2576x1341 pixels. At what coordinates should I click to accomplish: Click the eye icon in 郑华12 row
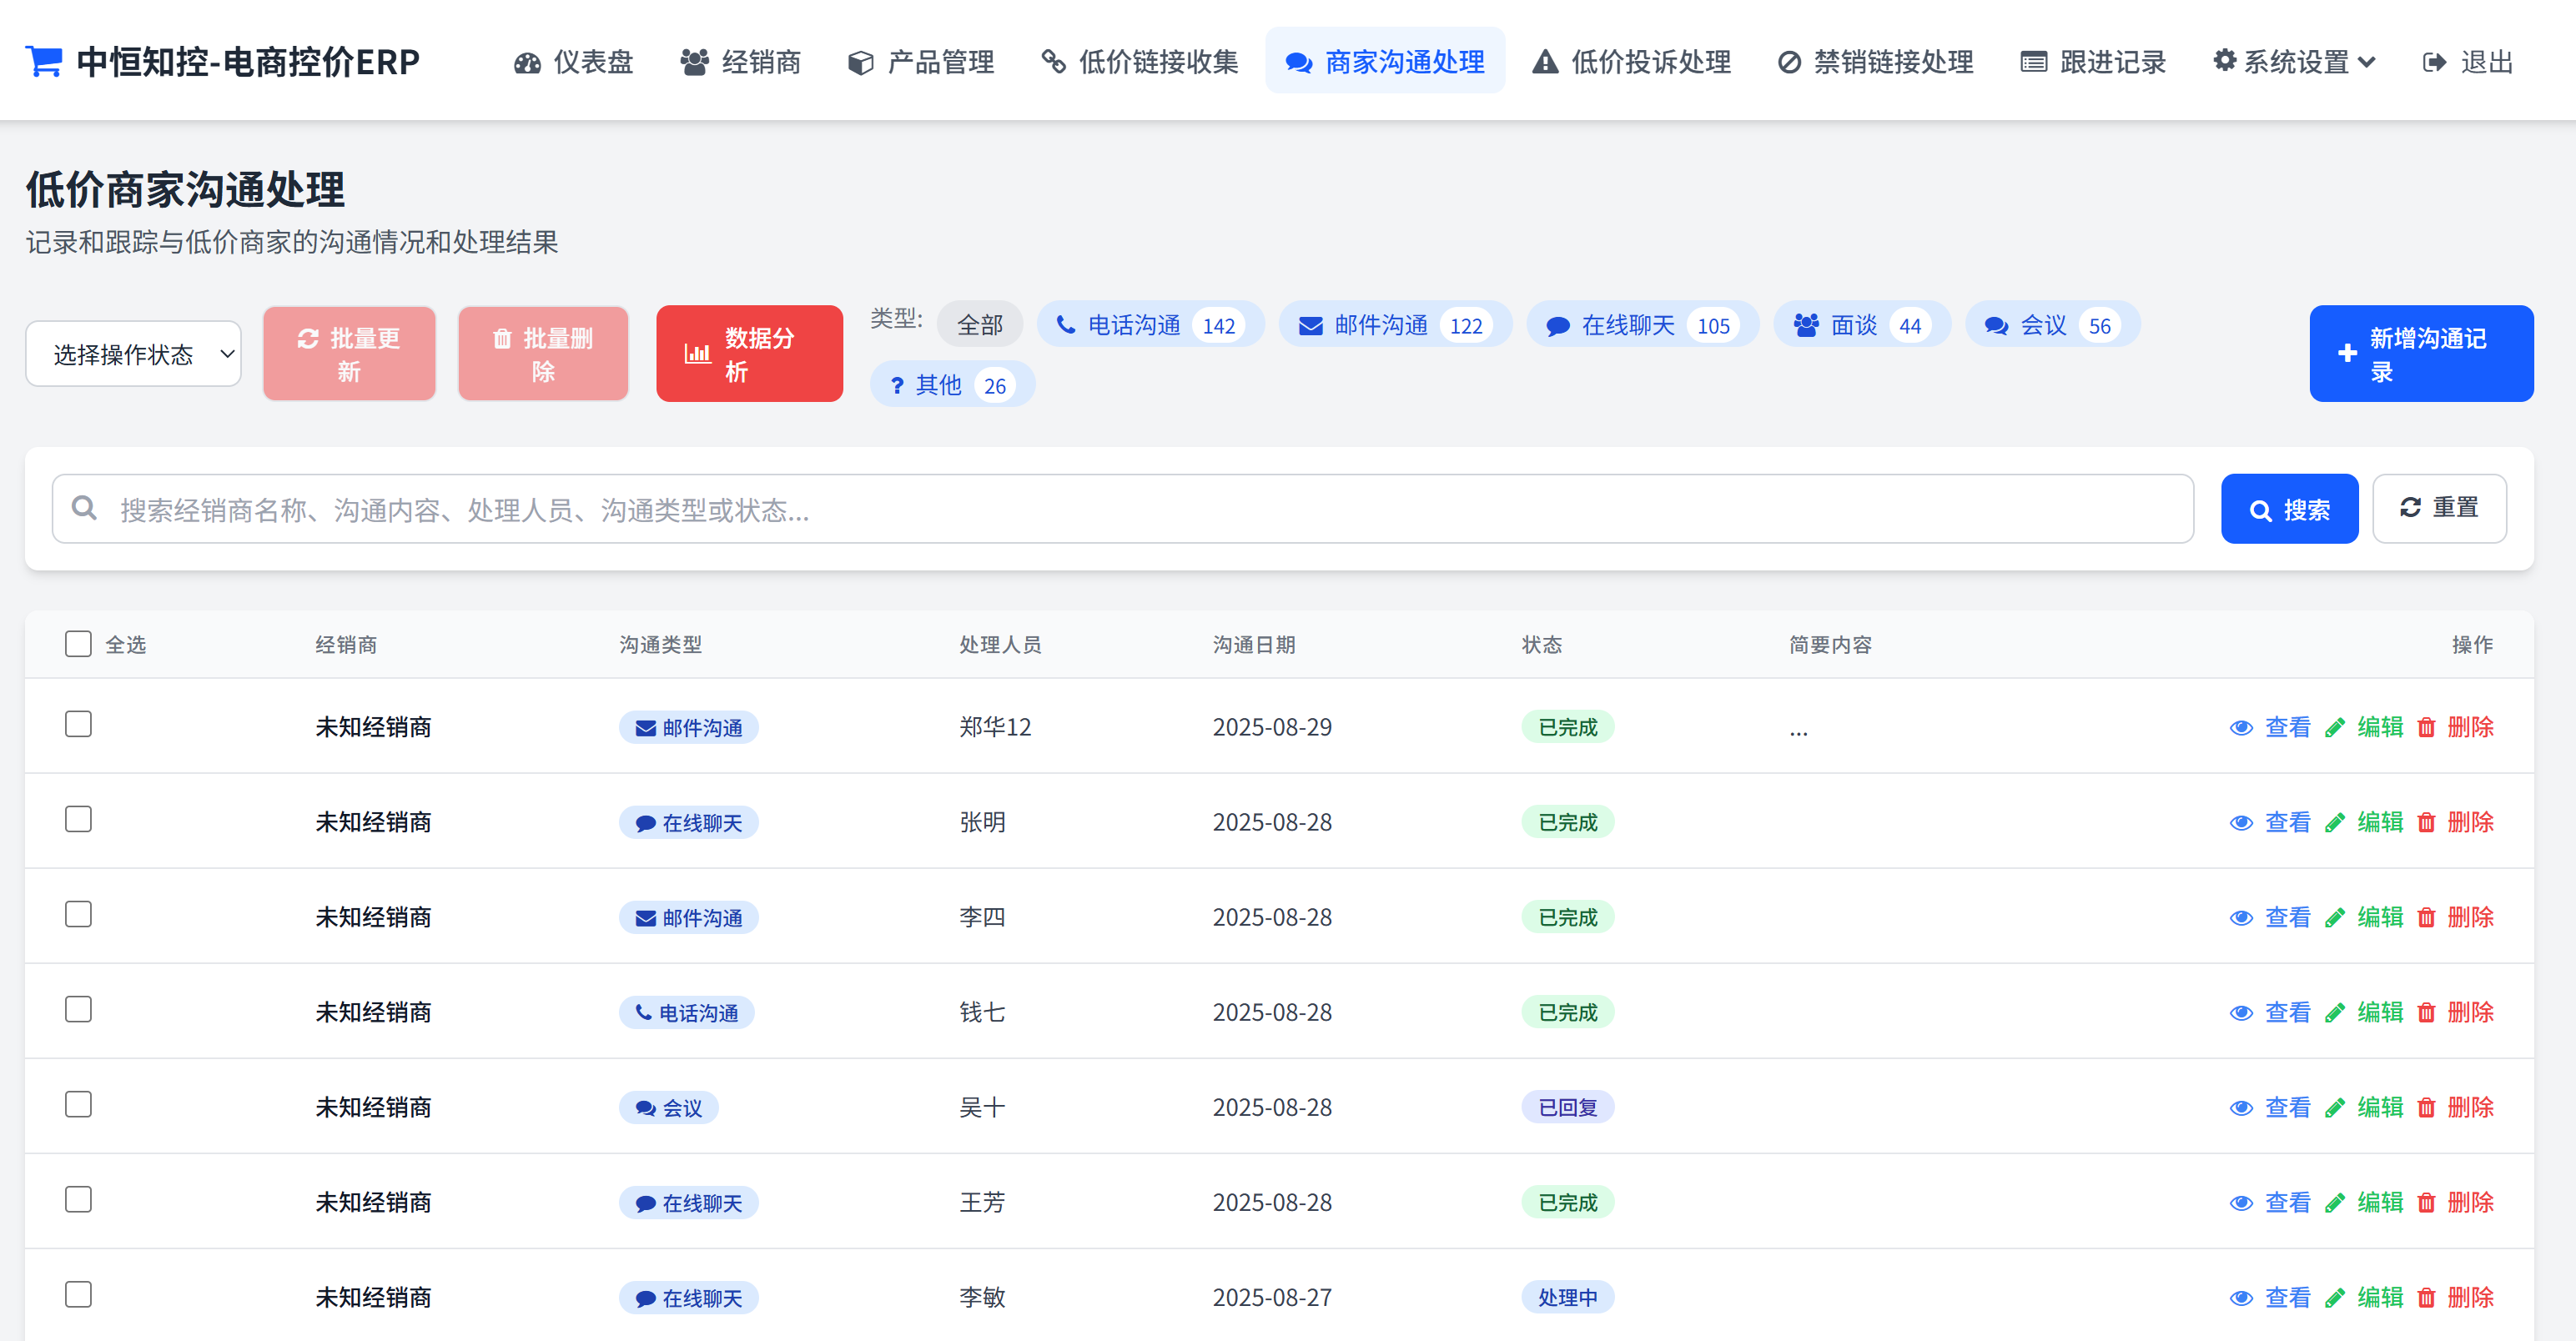point(2241,728)
